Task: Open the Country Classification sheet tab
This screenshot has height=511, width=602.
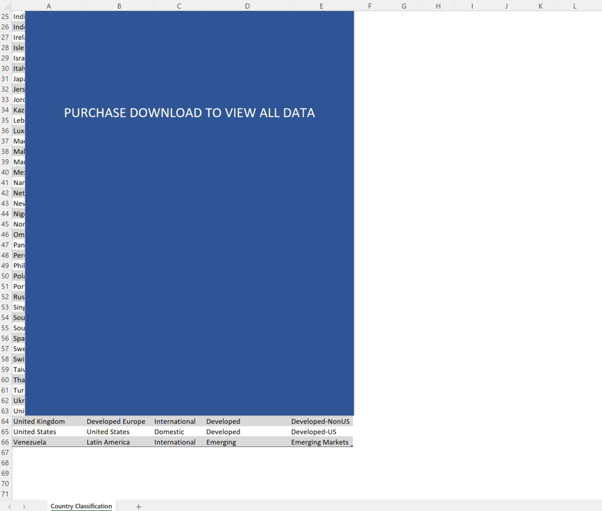Action: point(81,506)
